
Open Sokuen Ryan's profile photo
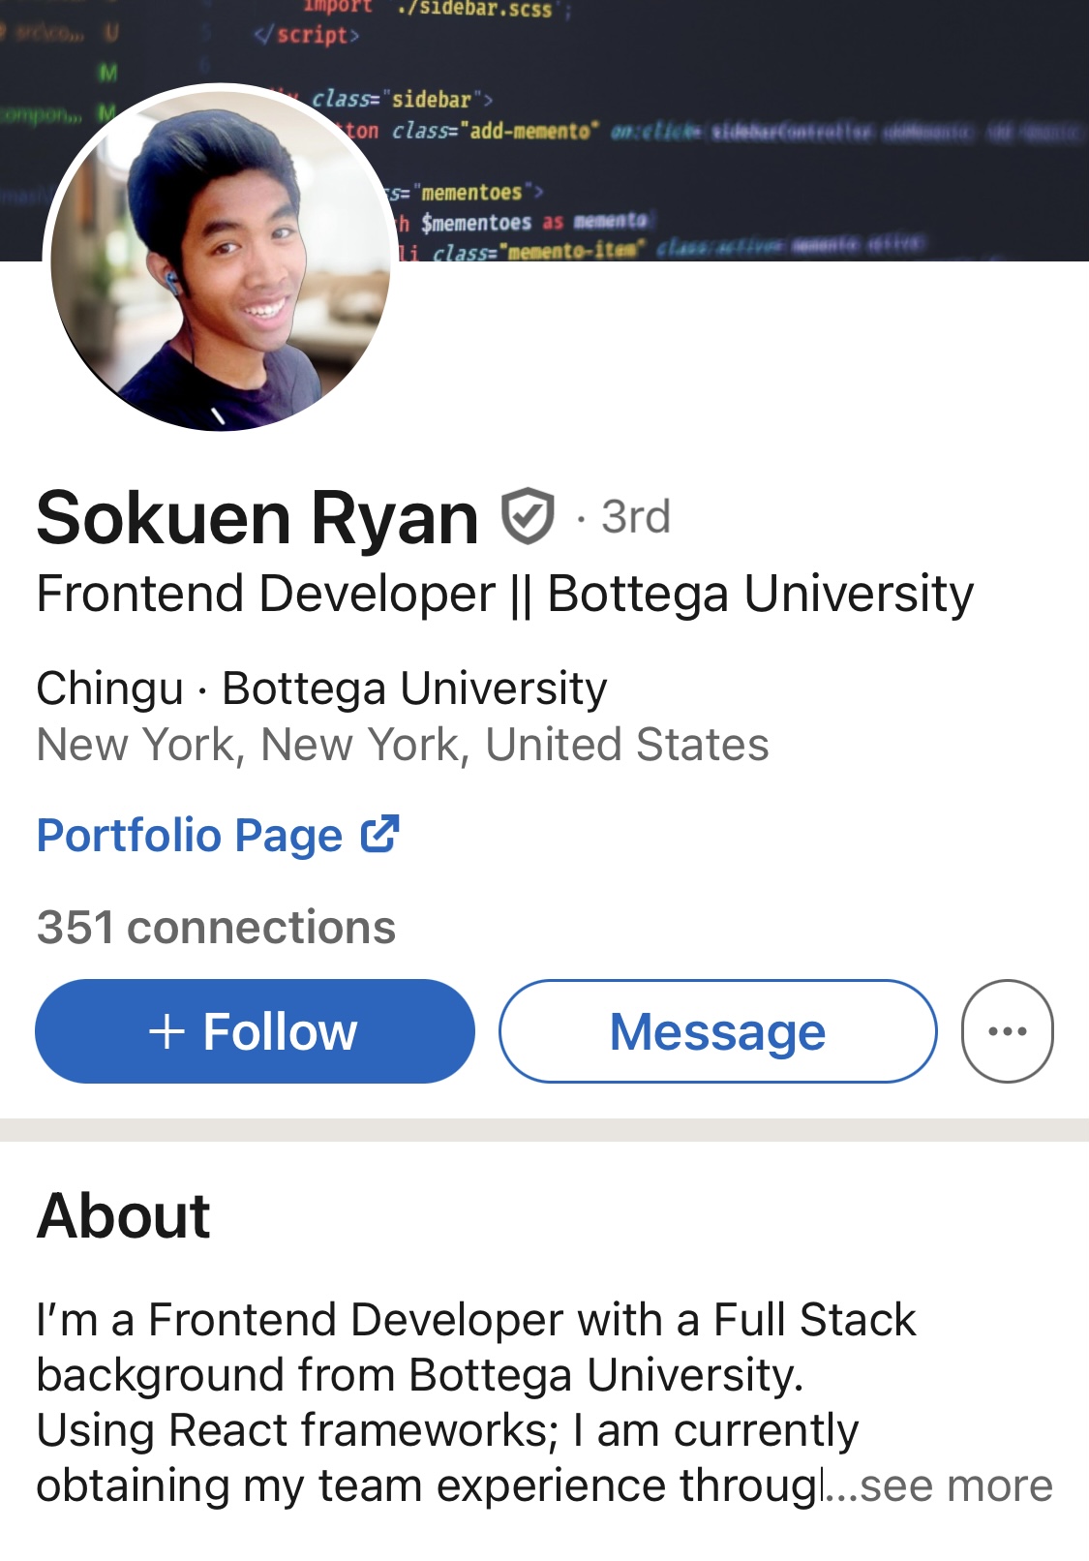(x=221, y=258)
